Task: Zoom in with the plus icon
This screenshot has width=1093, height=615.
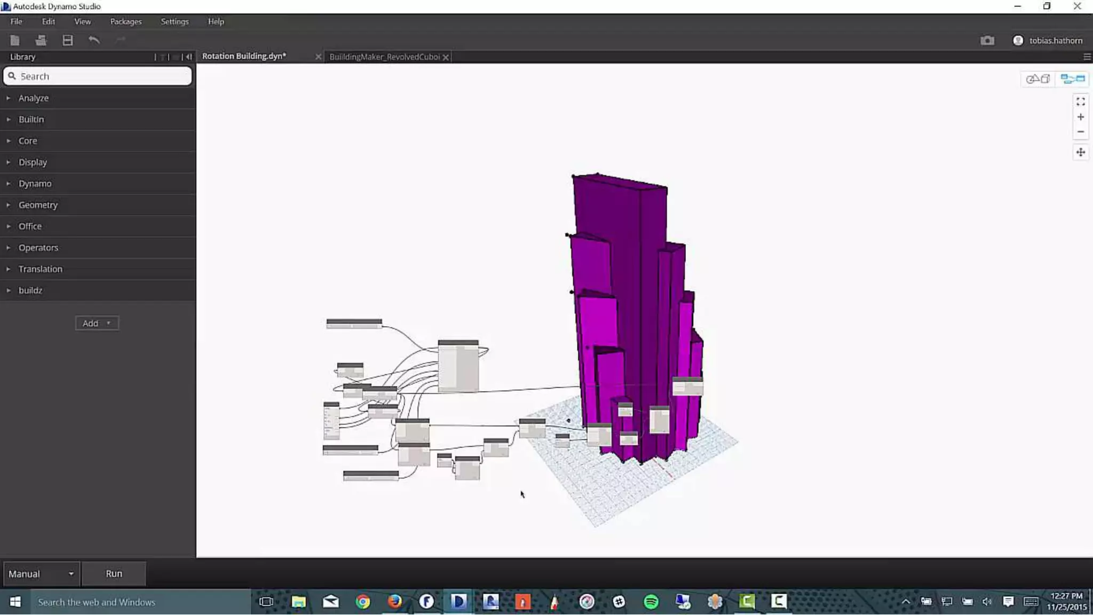Action: click(1081, 117)
